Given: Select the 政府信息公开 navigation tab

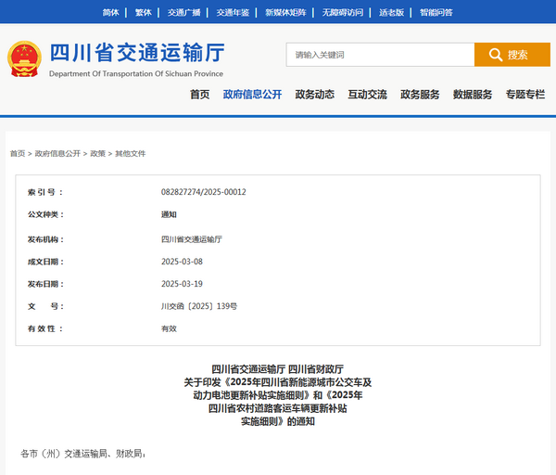Looking at the screenshot, I should click(252, 95).
